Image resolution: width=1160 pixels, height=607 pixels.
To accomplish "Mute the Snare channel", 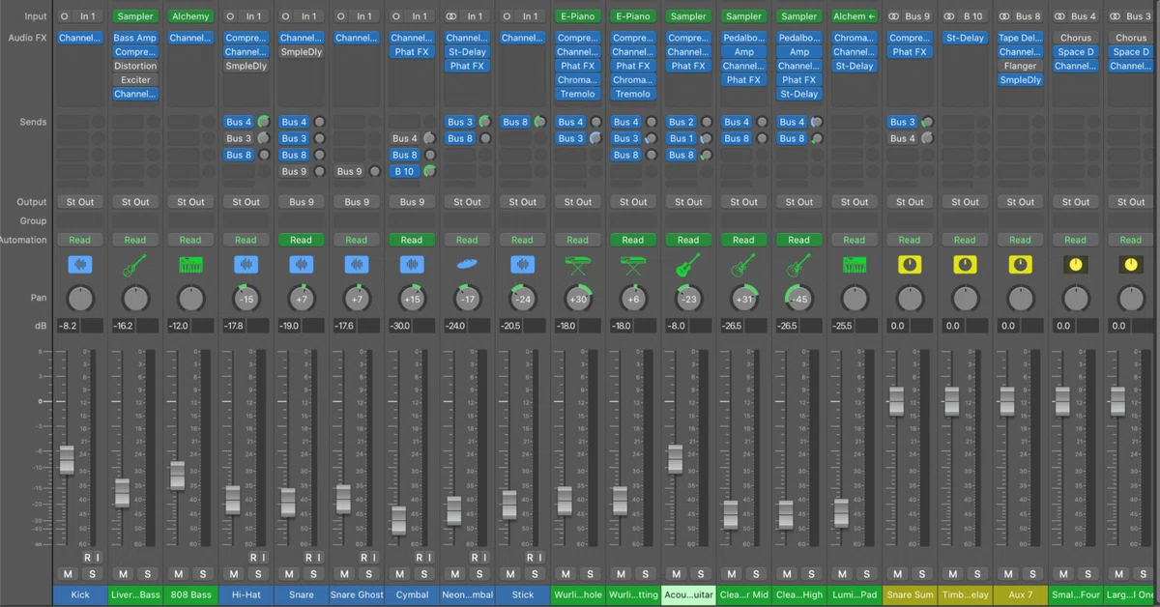I will pyautogui.click(x=289, y=574).
